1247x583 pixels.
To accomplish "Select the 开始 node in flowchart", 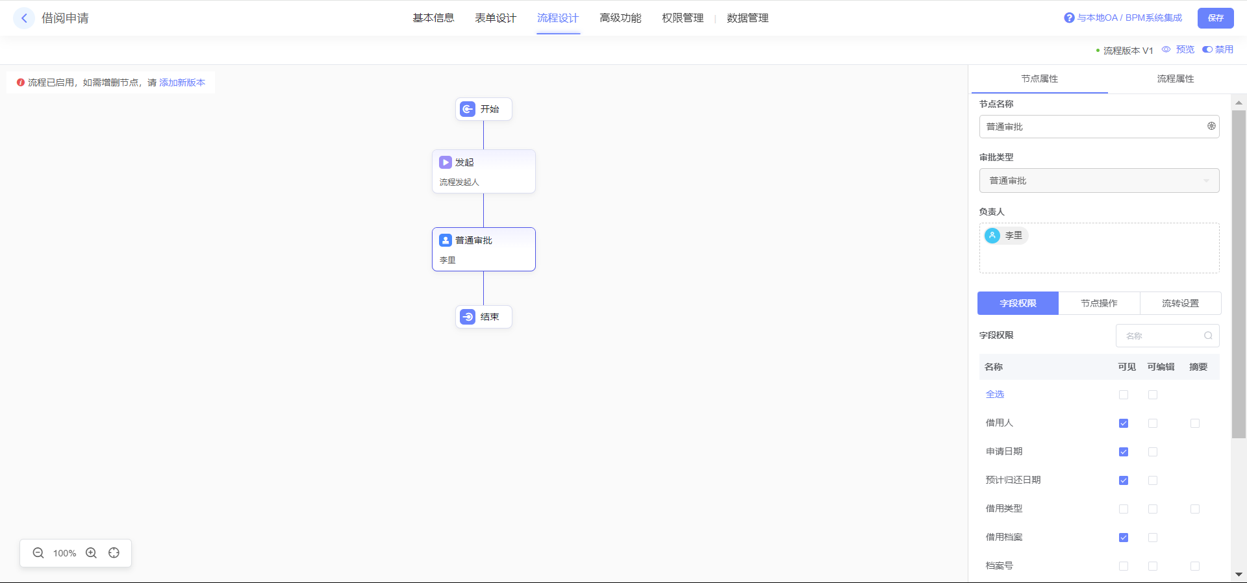I will (484, 109).
